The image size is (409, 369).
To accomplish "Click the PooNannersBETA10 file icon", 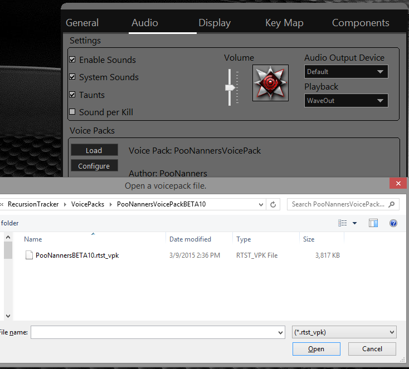I will (x=30, y=255).
